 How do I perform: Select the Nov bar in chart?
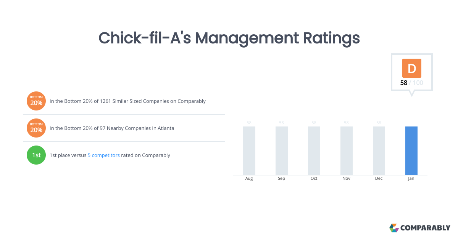pos(347,151)
